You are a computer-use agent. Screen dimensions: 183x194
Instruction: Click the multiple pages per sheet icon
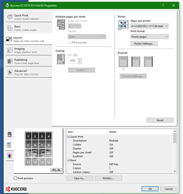pyautogui.click(x=61, y=24)
